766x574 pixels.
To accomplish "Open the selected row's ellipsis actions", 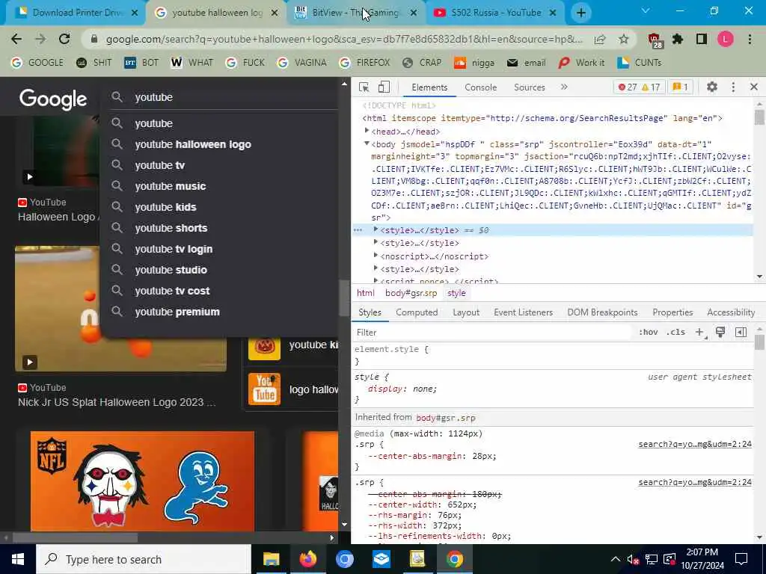I will (x=358, y=230).
